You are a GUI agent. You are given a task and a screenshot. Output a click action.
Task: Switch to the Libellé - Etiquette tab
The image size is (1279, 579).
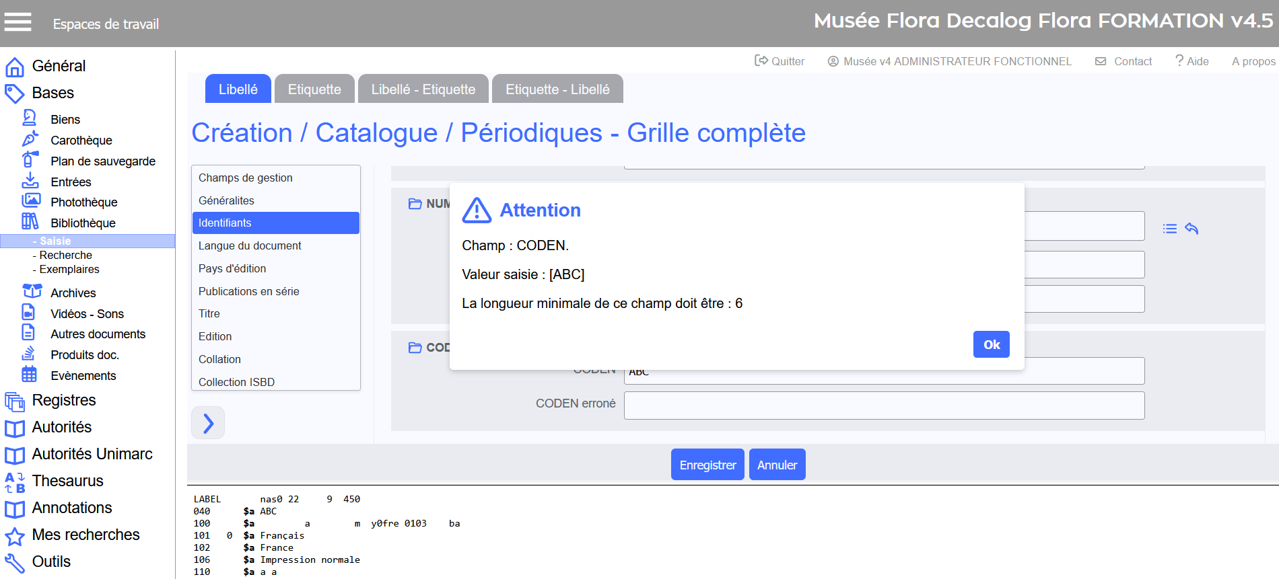tap(423, 89)
